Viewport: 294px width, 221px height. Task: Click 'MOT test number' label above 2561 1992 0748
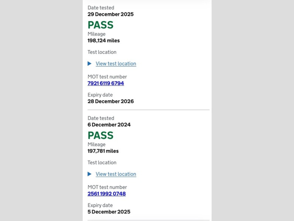click(107, 187)
